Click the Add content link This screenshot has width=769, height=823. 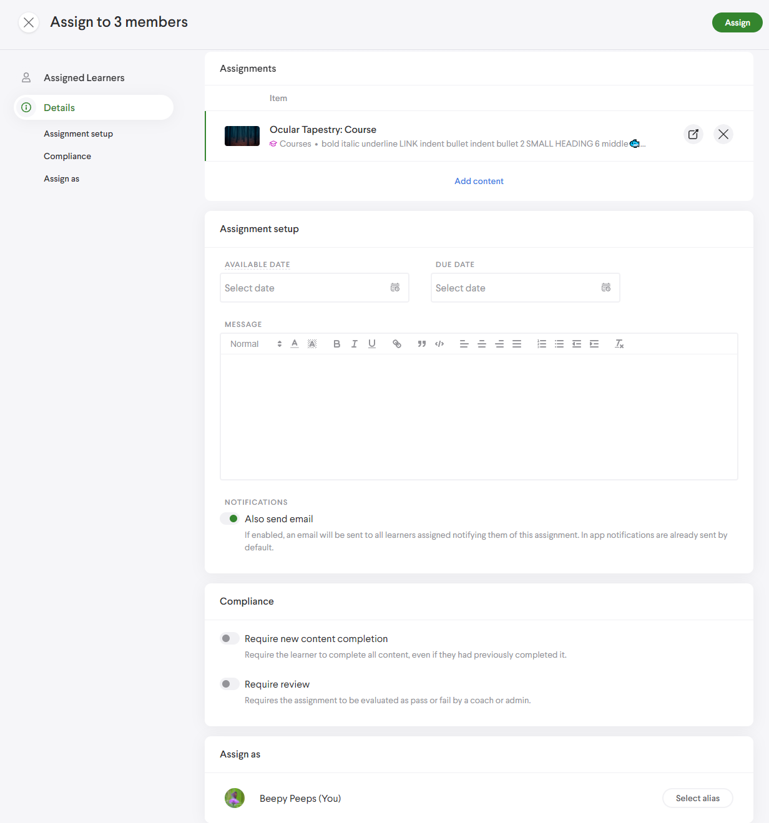coord(479,181)
